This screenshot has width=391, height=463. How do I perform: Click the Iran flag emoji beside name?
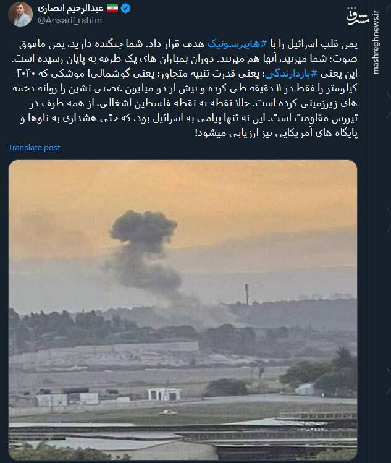(x=112, y=8)
